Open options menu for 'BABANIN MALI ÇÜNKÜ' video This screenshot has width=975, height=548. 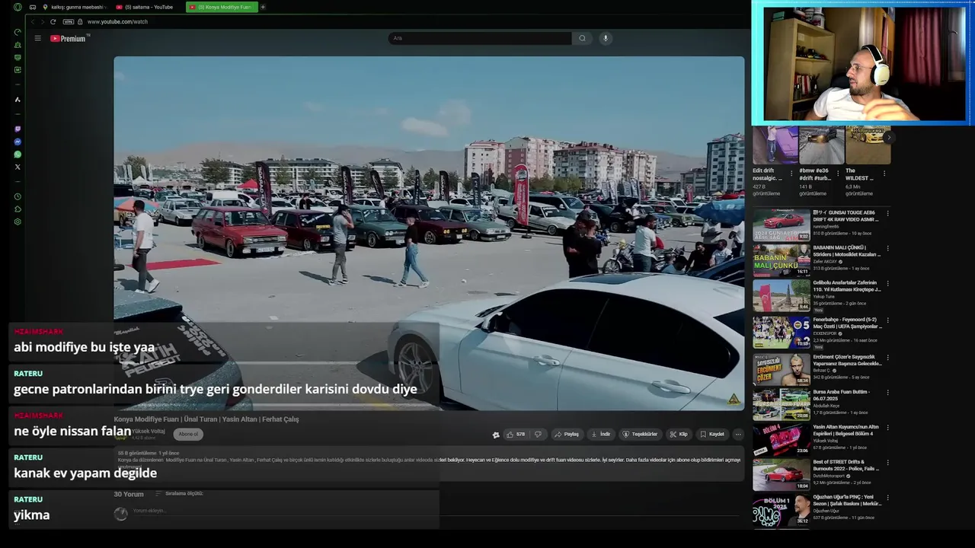point(888,249)
